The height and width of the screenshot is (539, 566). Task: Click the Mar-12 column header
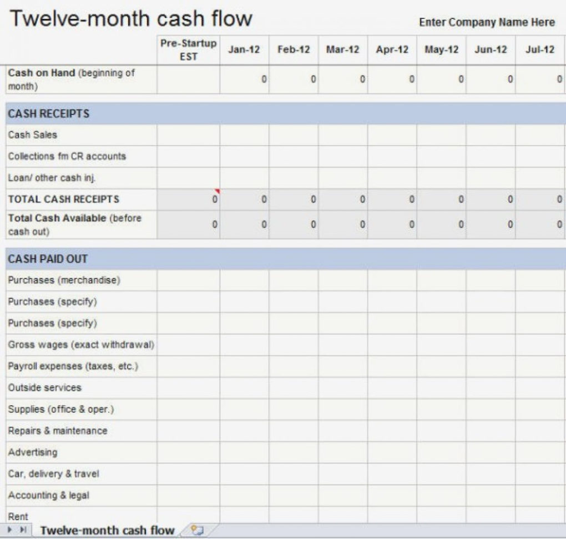(x=342, y=49)
